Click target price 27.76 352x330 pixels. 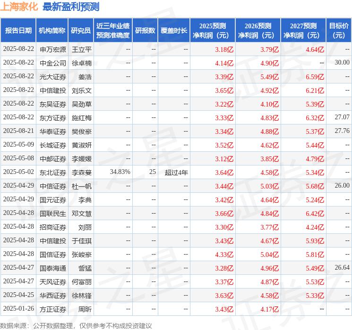pyautogui.click(x=342, y=131)
